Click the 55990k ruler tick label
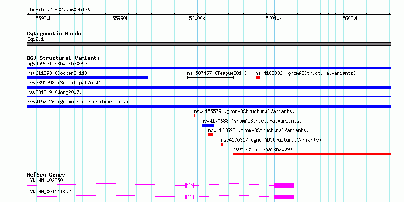This screenshot has height=202, width=404. point(121,19)
